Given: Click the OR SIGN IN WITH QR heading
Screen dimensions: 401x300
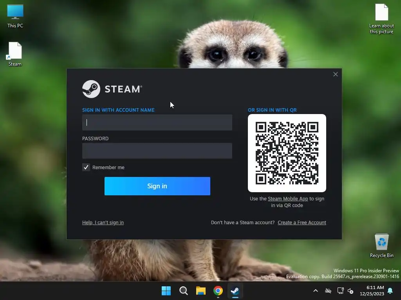Looking at the screenshot, I should (272, 110).
